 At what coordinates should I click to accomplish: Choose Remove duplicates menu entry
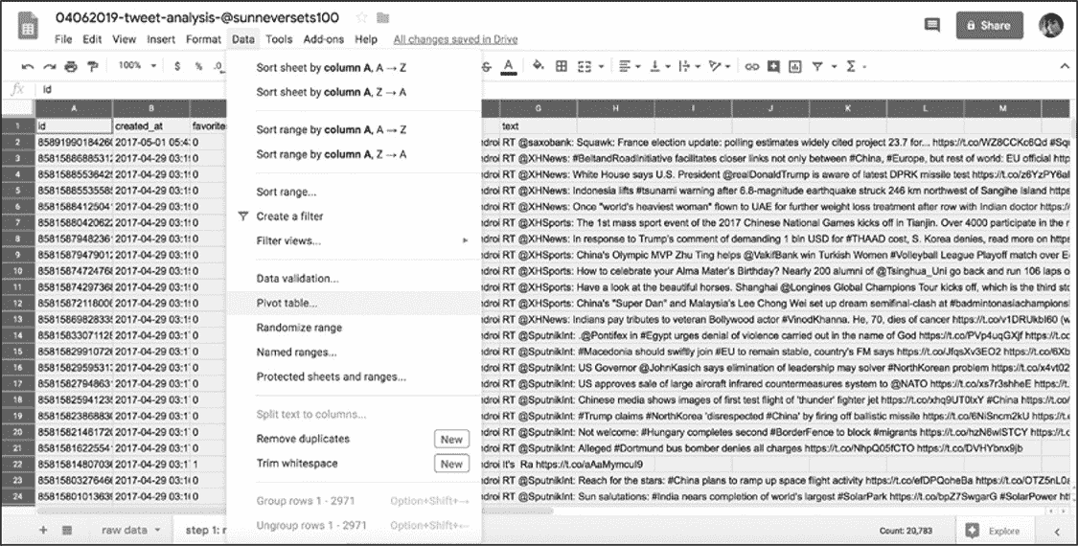point(303,439)
